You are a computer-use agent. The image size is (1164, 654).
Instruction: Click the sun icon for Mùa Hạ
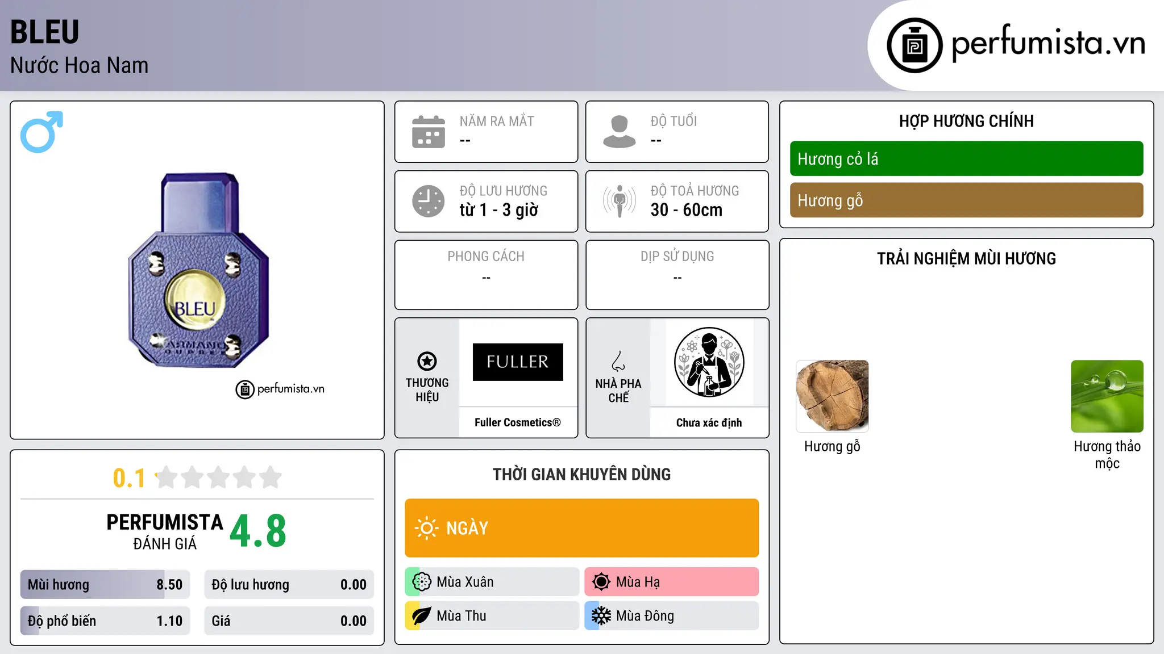(x=601, y=582)
